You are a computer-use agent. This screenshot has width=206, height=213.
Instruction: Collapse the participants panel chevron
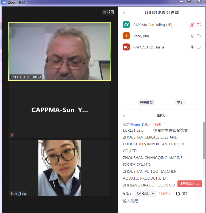pos(124,13)
